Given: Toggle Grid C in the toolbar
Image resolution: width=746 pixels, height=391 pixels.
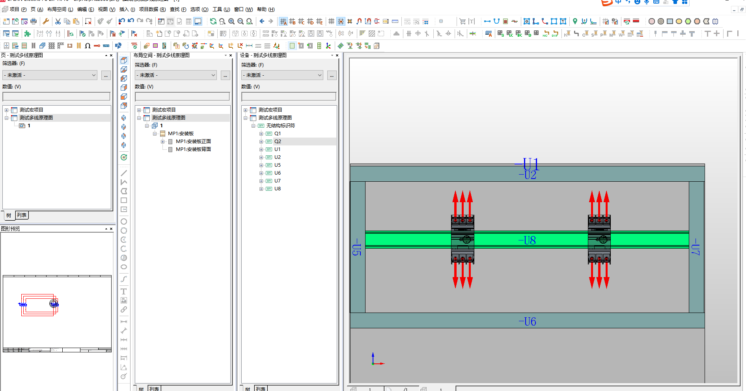Looking at the screenshot, I should (301, 21).
